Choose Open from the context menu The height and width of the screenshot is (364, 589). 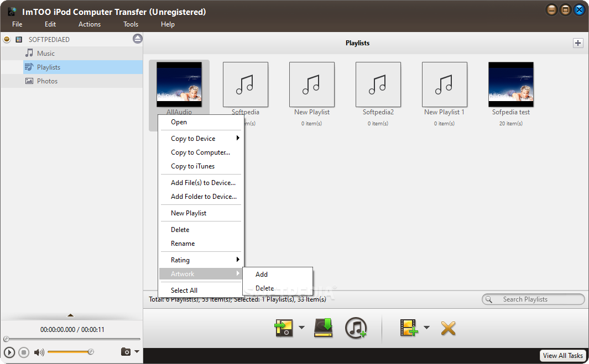tap(201, 122)
